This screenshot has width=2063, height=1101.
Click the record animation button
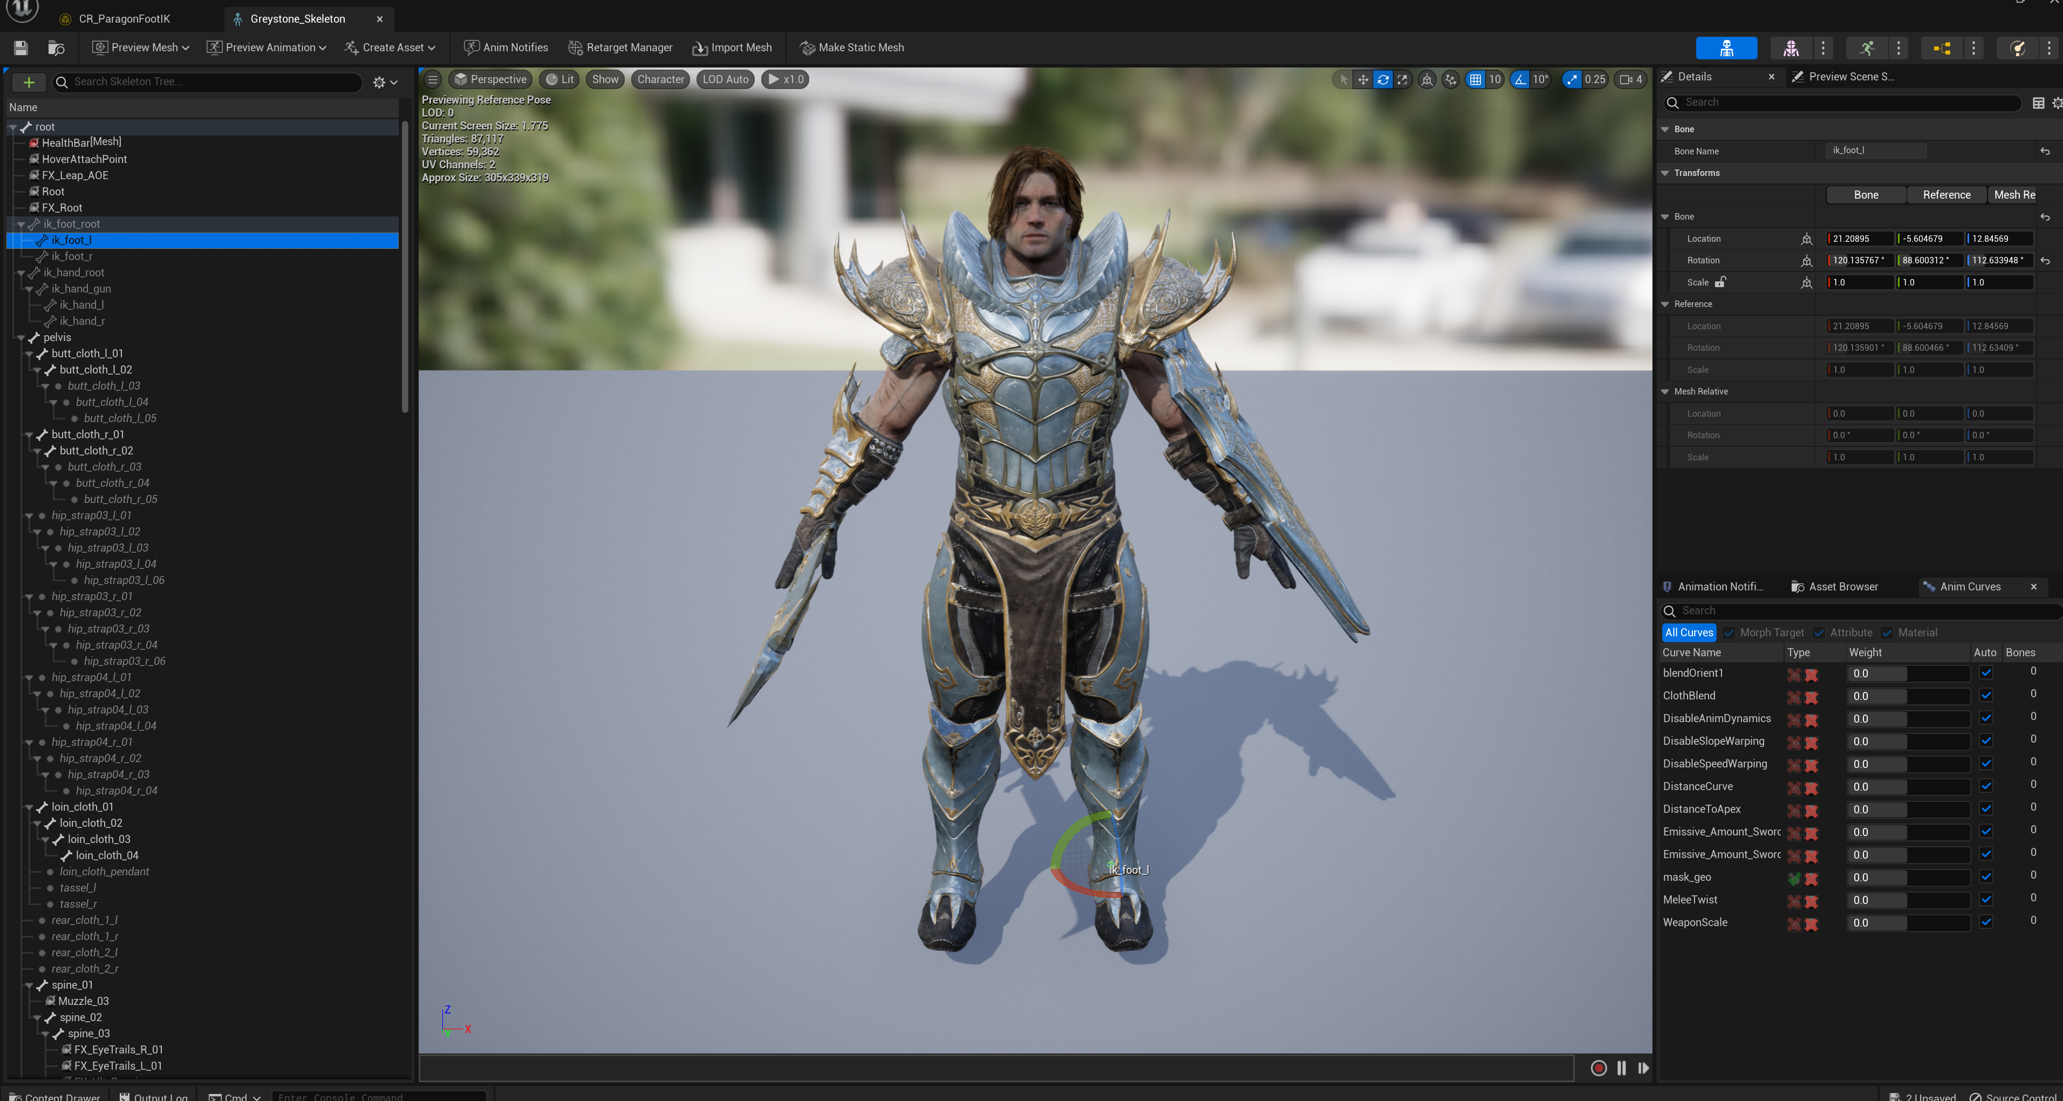pos(1599,1068)
